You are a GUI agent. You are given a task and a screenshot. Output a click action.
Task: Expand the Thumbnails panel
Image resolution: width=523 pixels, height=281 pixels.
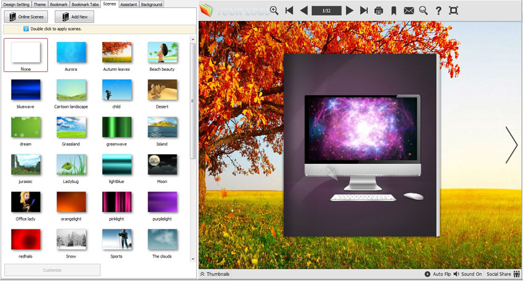215,274
